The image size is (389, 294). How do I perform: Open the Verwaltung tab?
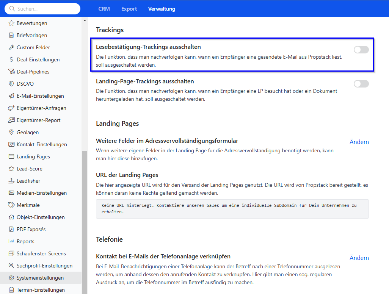pos(162,9)
